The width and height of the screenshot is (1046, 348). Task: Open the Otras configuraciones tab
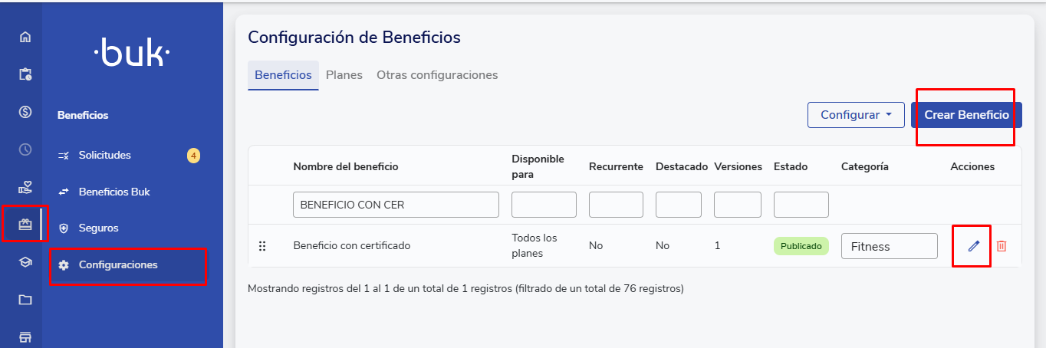[437, 75]
